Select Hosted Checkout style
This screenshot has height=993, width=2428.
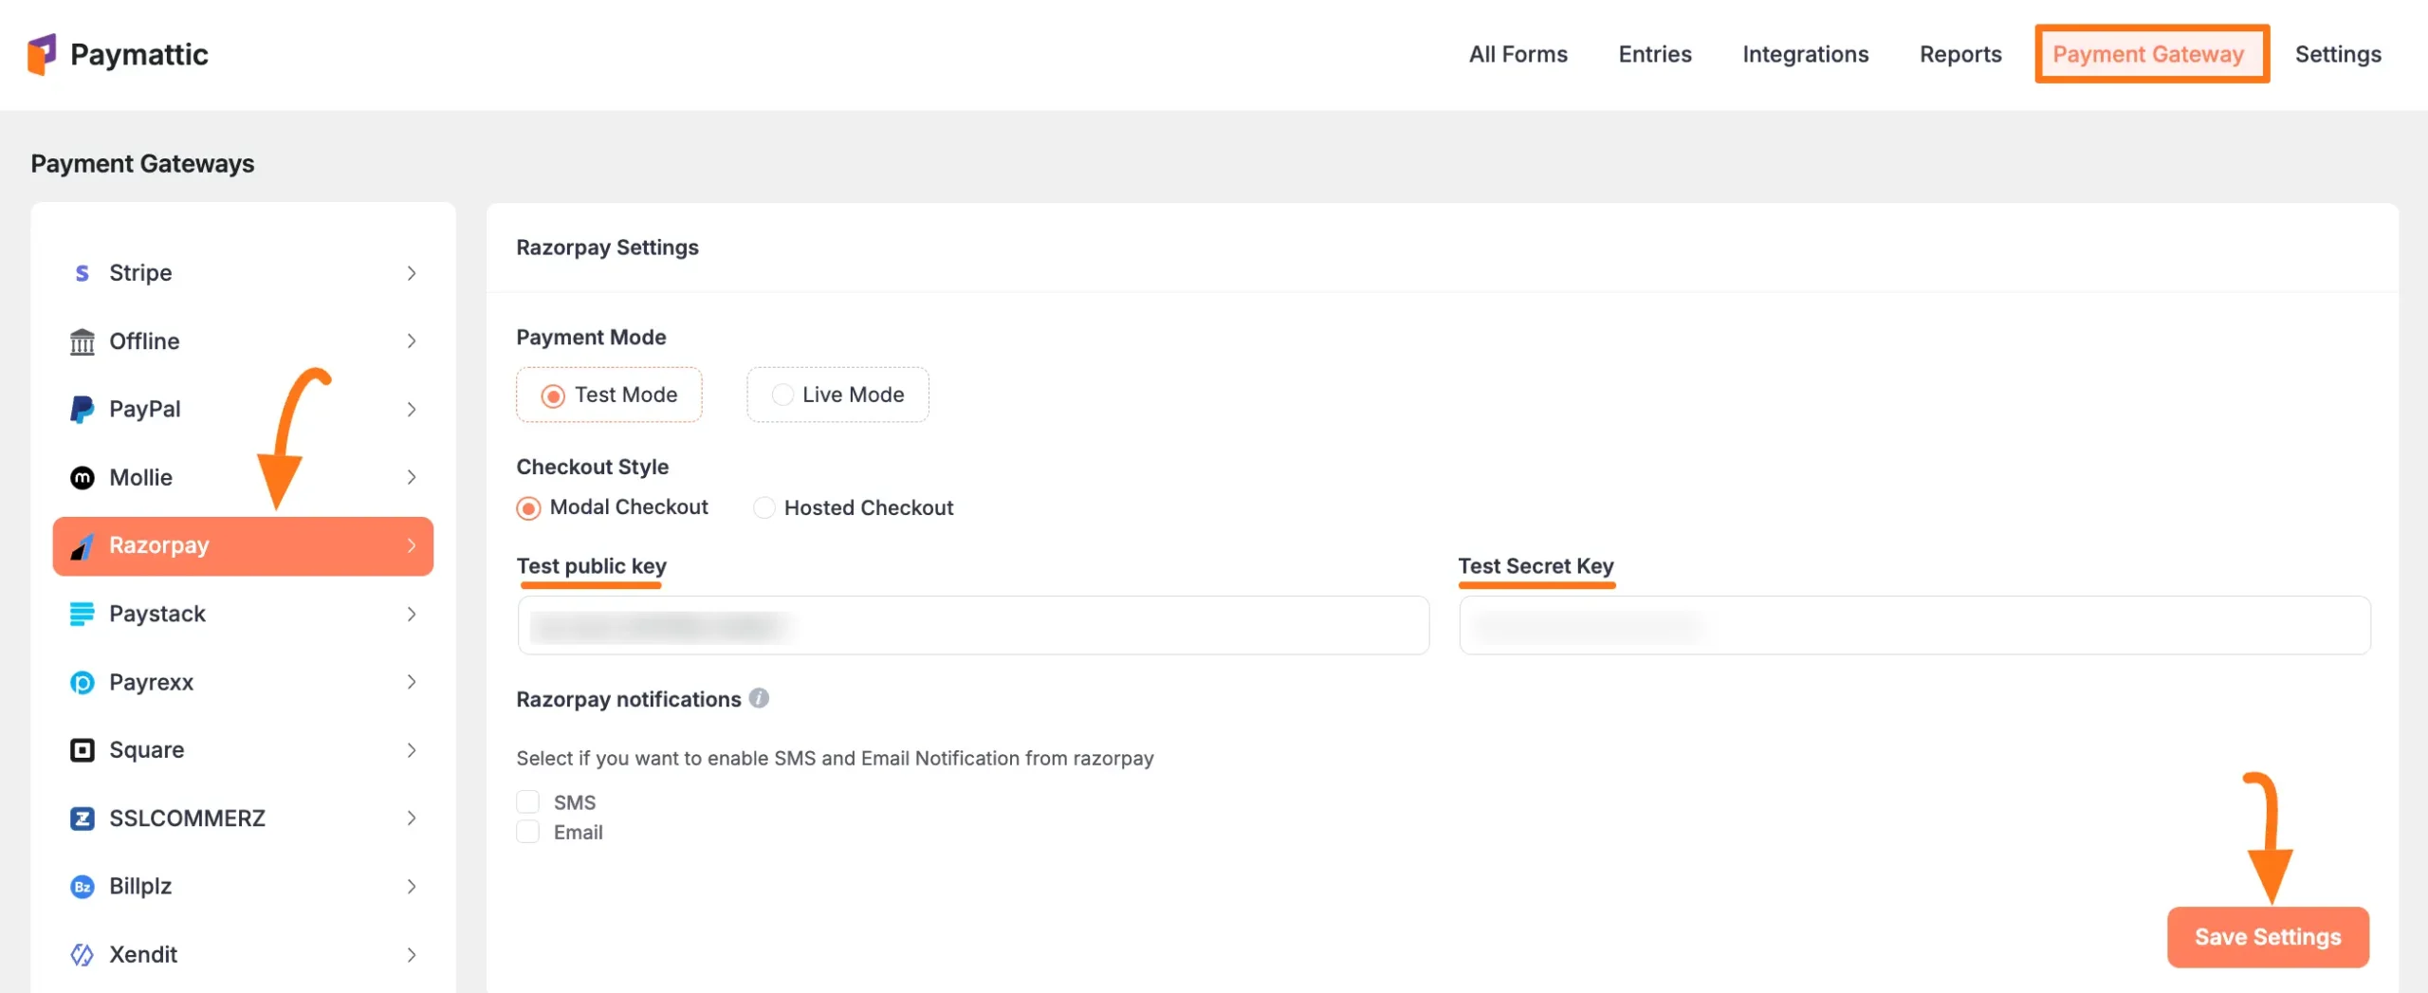(x=763, y=507)
